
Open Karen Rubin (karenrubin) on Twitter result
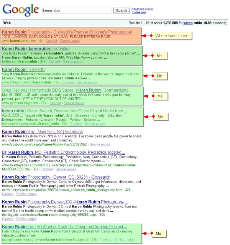36,49
